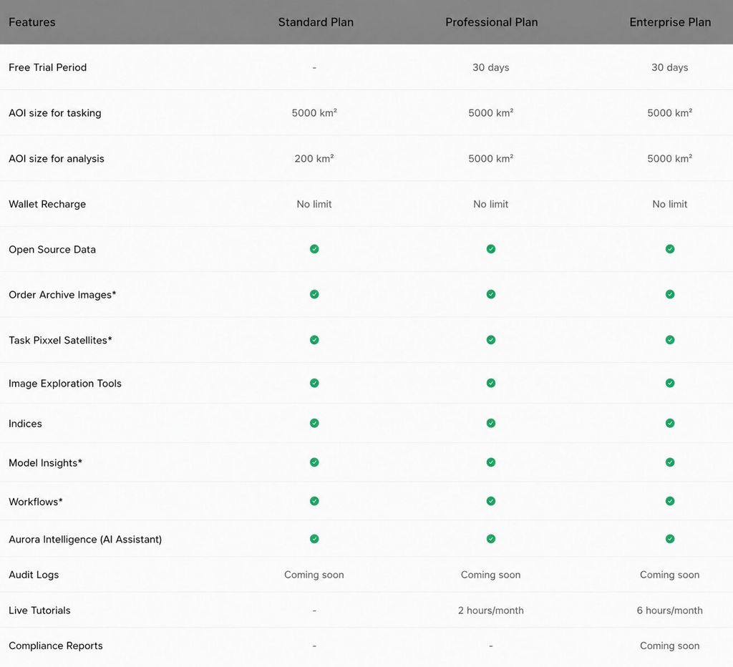733x667 pixels.
Task: Select the AOI size for analysis label
Action: click(56, 158)
